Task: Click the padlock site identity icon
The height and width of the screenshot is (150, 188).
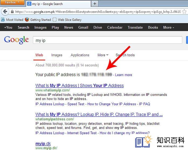Action: coord(12,12)
